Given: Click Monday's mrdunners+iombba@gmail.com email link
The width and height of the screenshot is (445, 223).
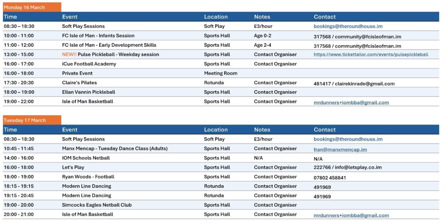Looking at the screenshot, I should tap(351, 103).
